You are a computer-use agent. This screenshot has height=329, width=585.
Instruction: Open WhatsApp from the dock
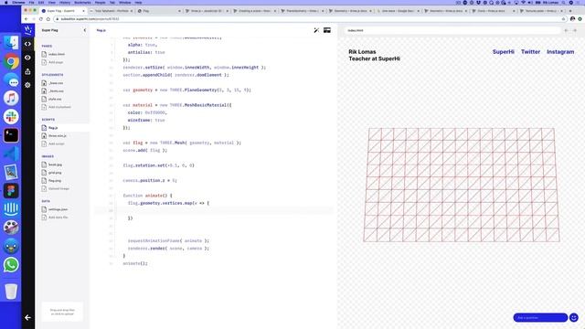11,265
